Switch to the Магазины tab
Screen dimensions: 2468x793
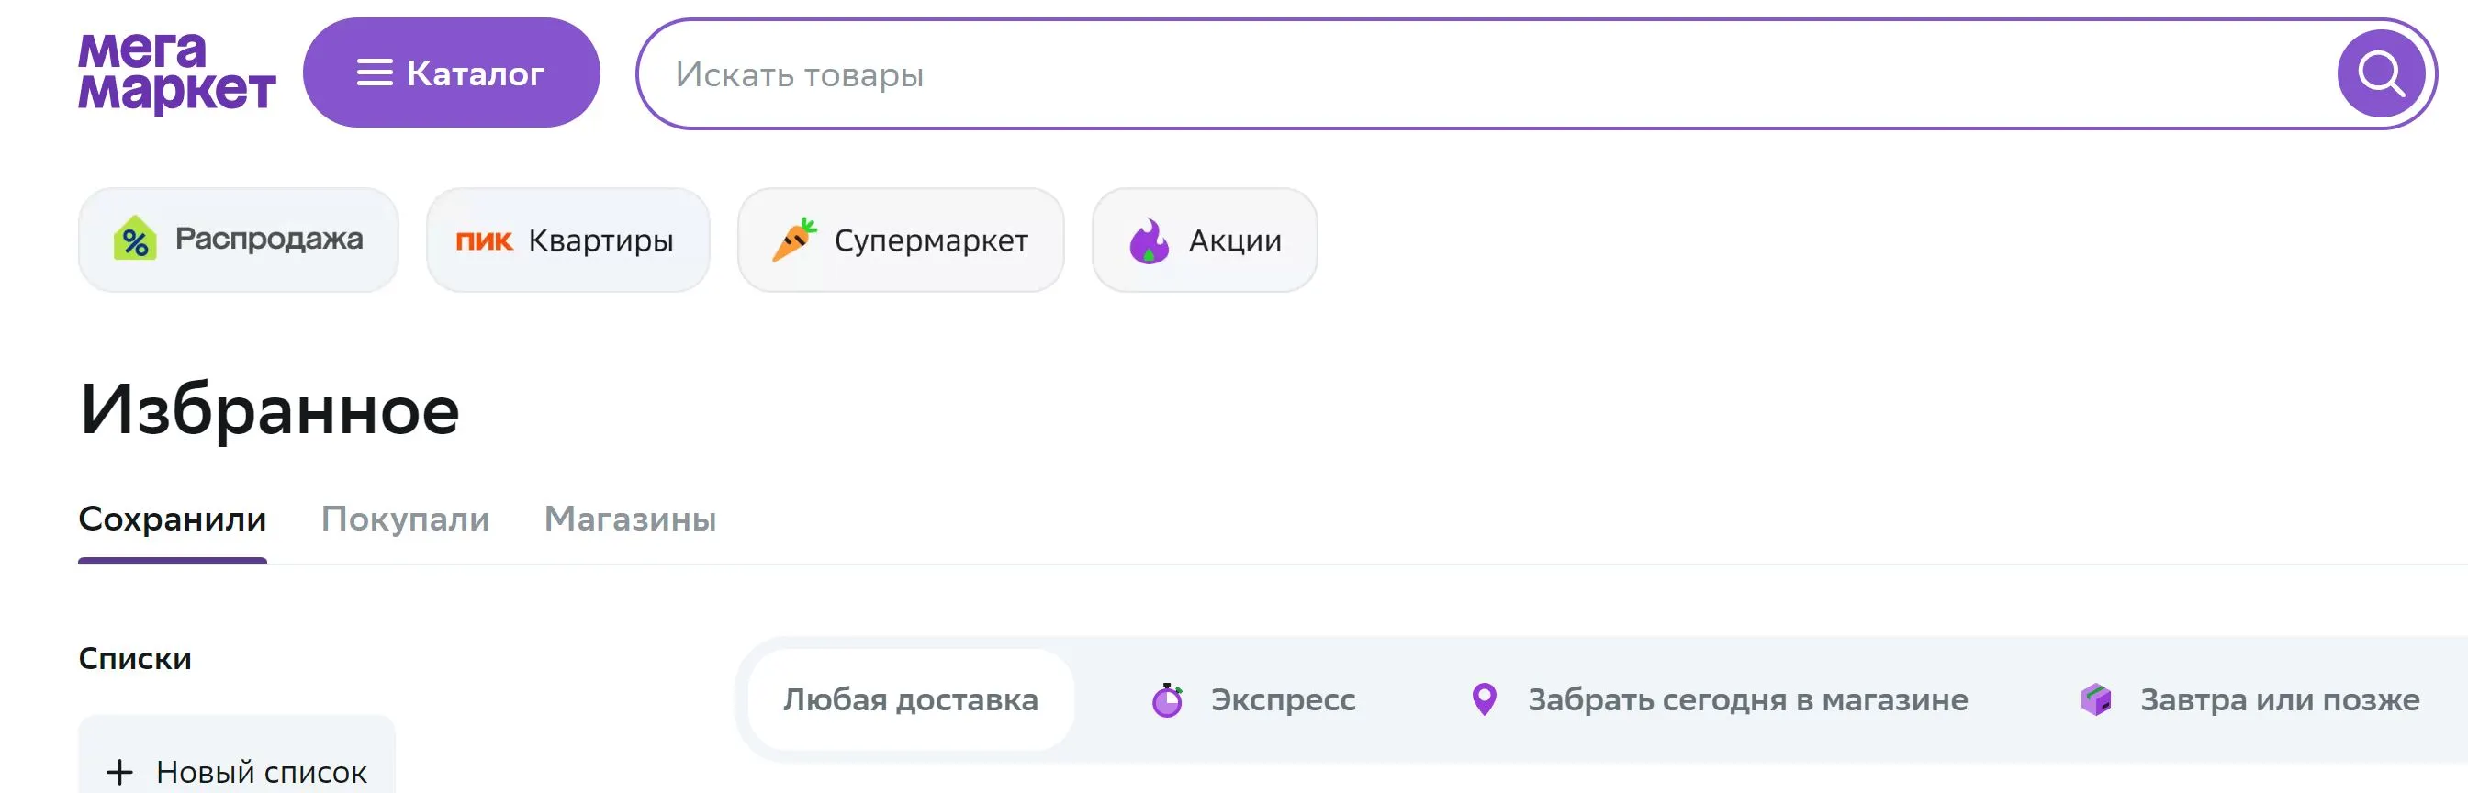tap(631, 519)
